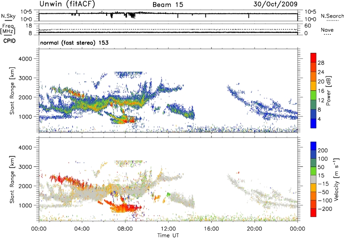Click the '4' value on Power colorbar

click(x=319, y=119)
